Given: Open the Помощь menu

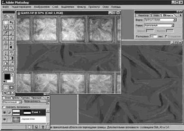Looking at the screenshot, I should coord(116,7).
